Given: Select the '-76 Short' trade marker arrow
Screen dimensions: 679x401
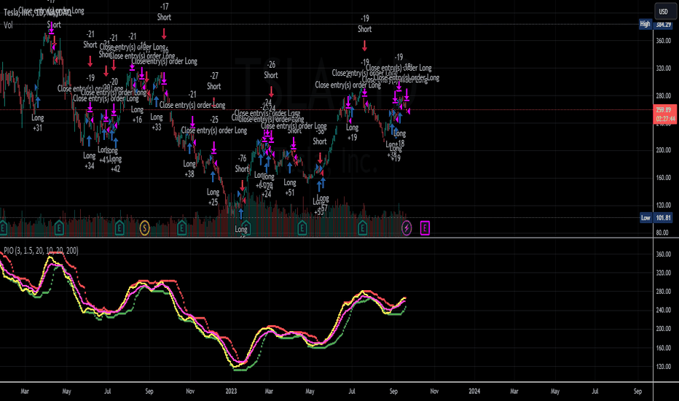Looking at the screenshot, I should 242,185.
